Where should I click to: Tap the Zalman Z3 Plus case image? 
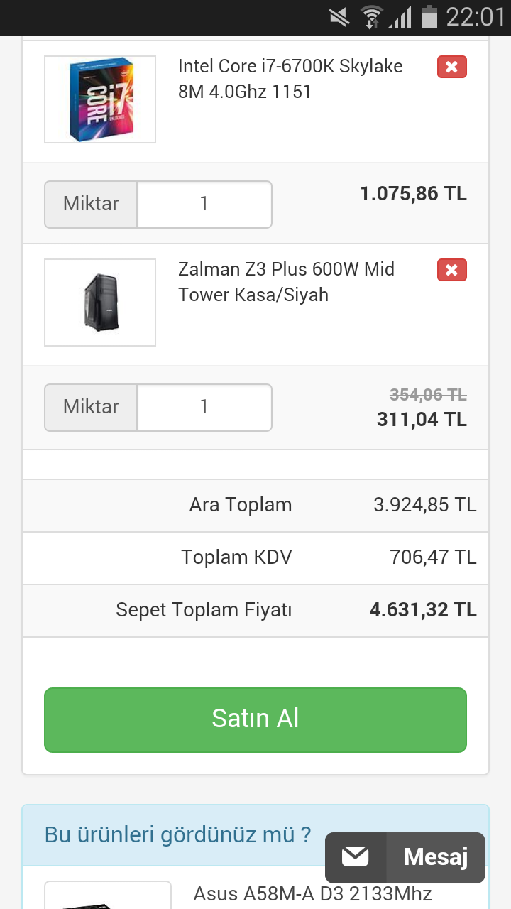click(100, 303)
